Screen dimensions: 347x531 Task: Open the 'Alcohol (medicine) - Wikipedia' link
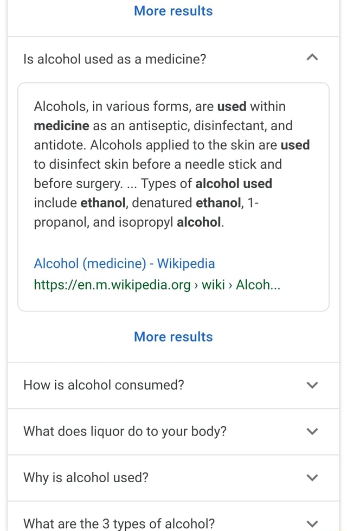point(124,264)
